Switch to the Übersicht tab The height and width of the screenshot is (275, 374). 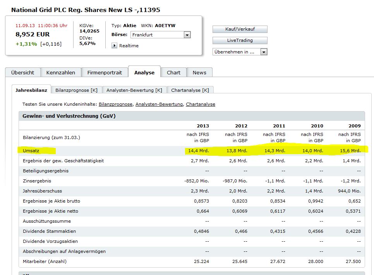tap(22, 72)
